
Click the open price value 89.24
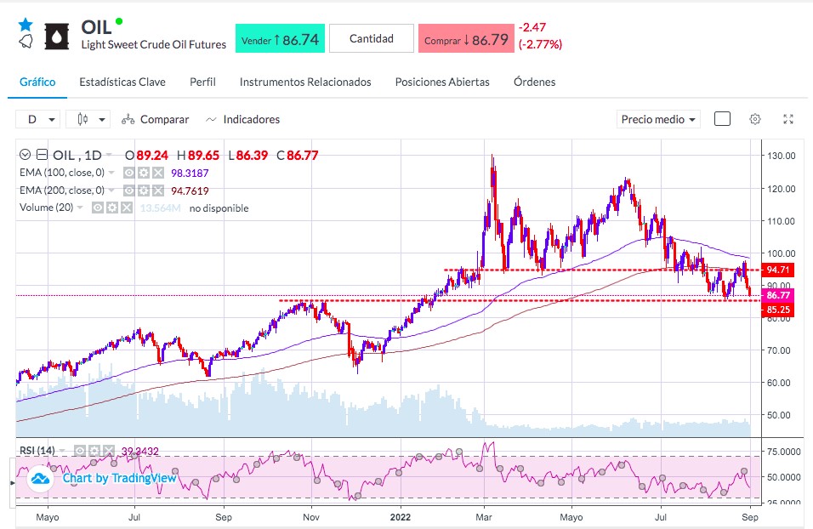pyautogui.click(x=152, y=155)
